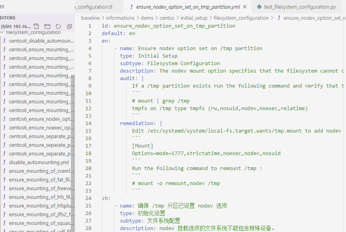Viewport: 346px width, 232px height.
Task: Open the filesystem_configuration breadcrumb
Action: [241, 18]
